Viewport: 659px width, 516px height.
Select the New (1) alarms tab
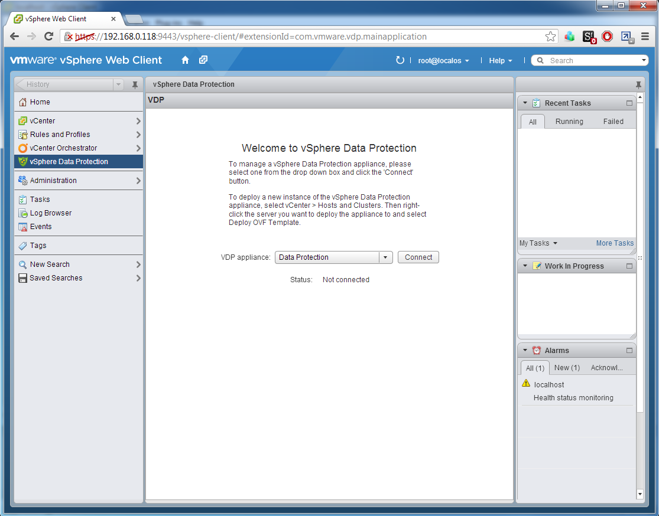tap(567, 368)
